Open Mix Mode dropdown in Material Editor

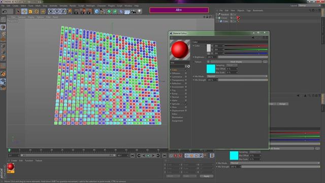237,76
